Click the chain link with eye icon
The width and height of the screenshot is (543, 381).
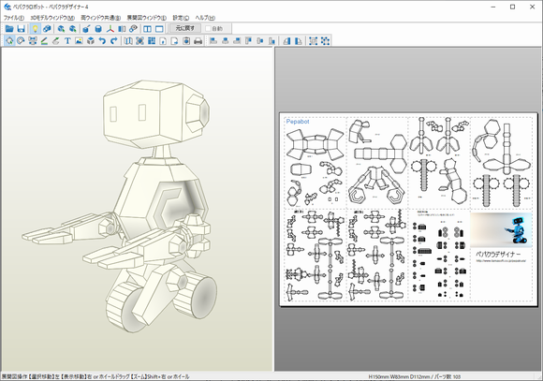point(133,29)
